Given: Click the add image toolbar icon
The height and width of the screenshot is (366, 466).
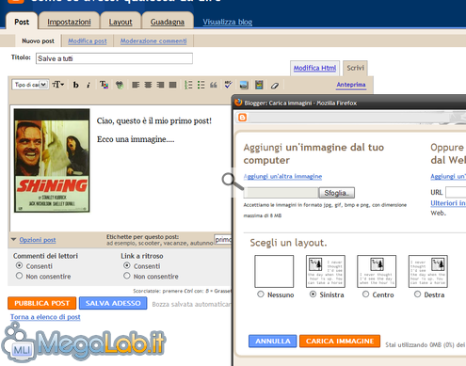Looking at the screenshot, I should pos(244,85).
